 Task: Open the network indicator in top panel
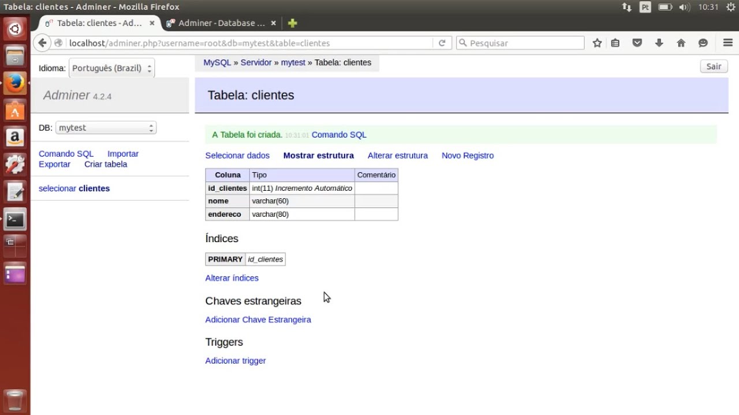tap(626, 7)
